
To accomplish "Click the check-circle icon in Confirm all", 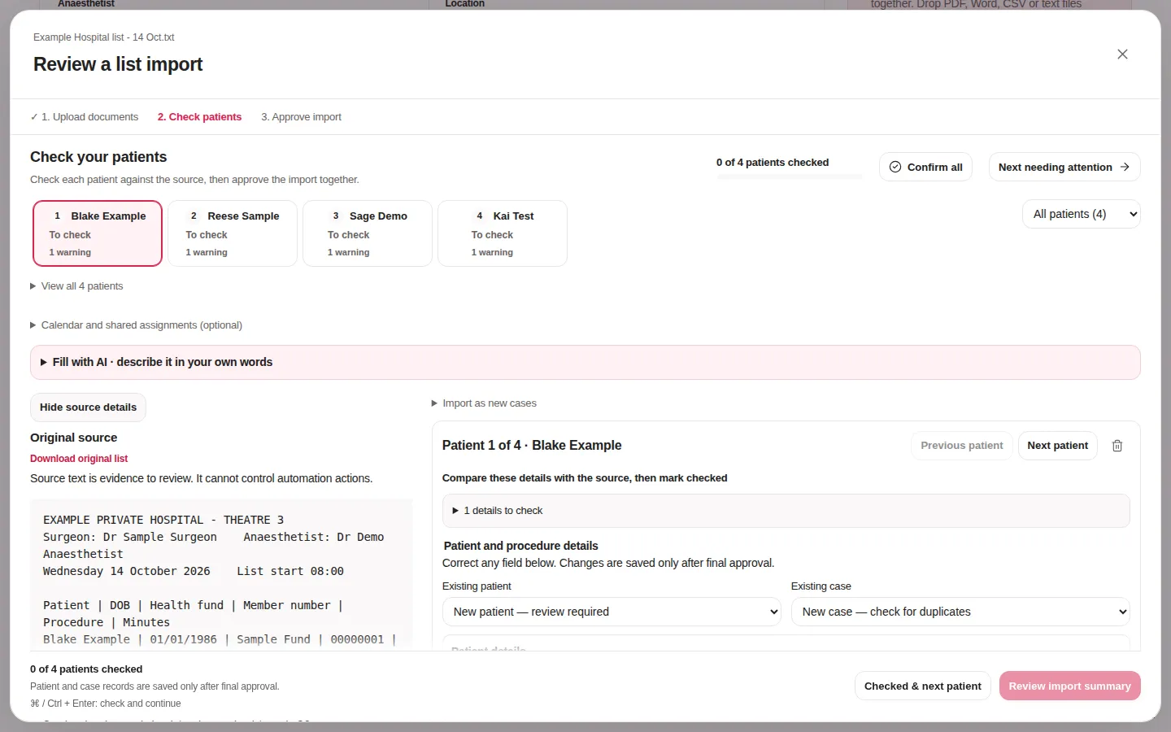I will 895,167.
